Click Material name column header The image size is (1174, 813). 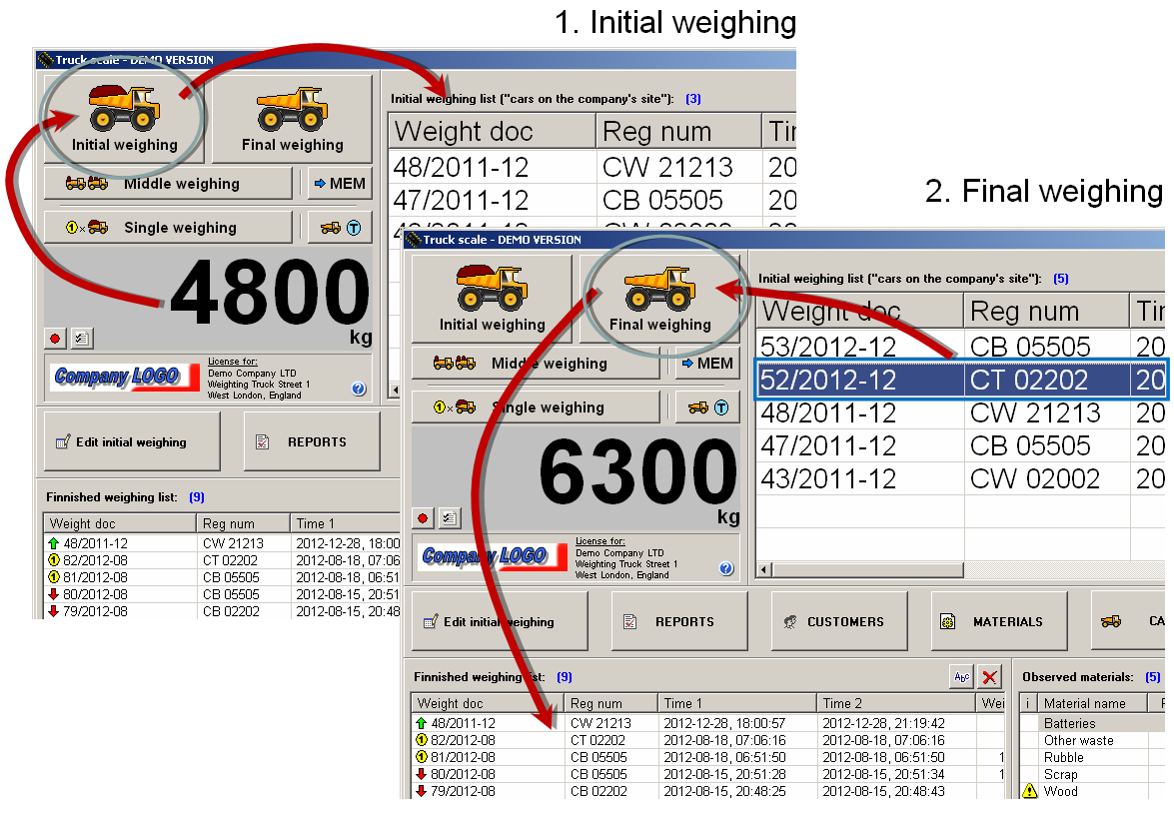[1092, 703]
